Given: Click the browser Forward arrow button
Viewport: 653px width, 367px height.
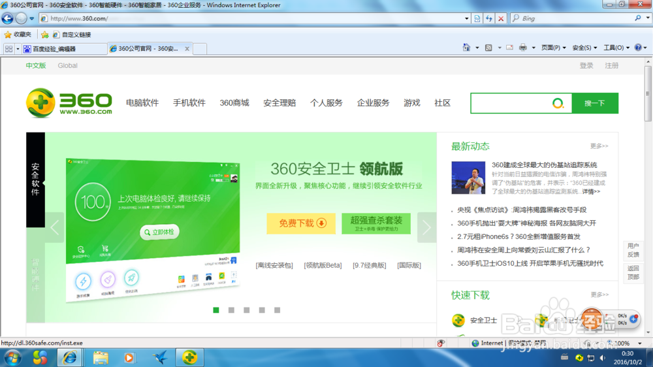Looking at the screenshot, I should tap(22, 18).
